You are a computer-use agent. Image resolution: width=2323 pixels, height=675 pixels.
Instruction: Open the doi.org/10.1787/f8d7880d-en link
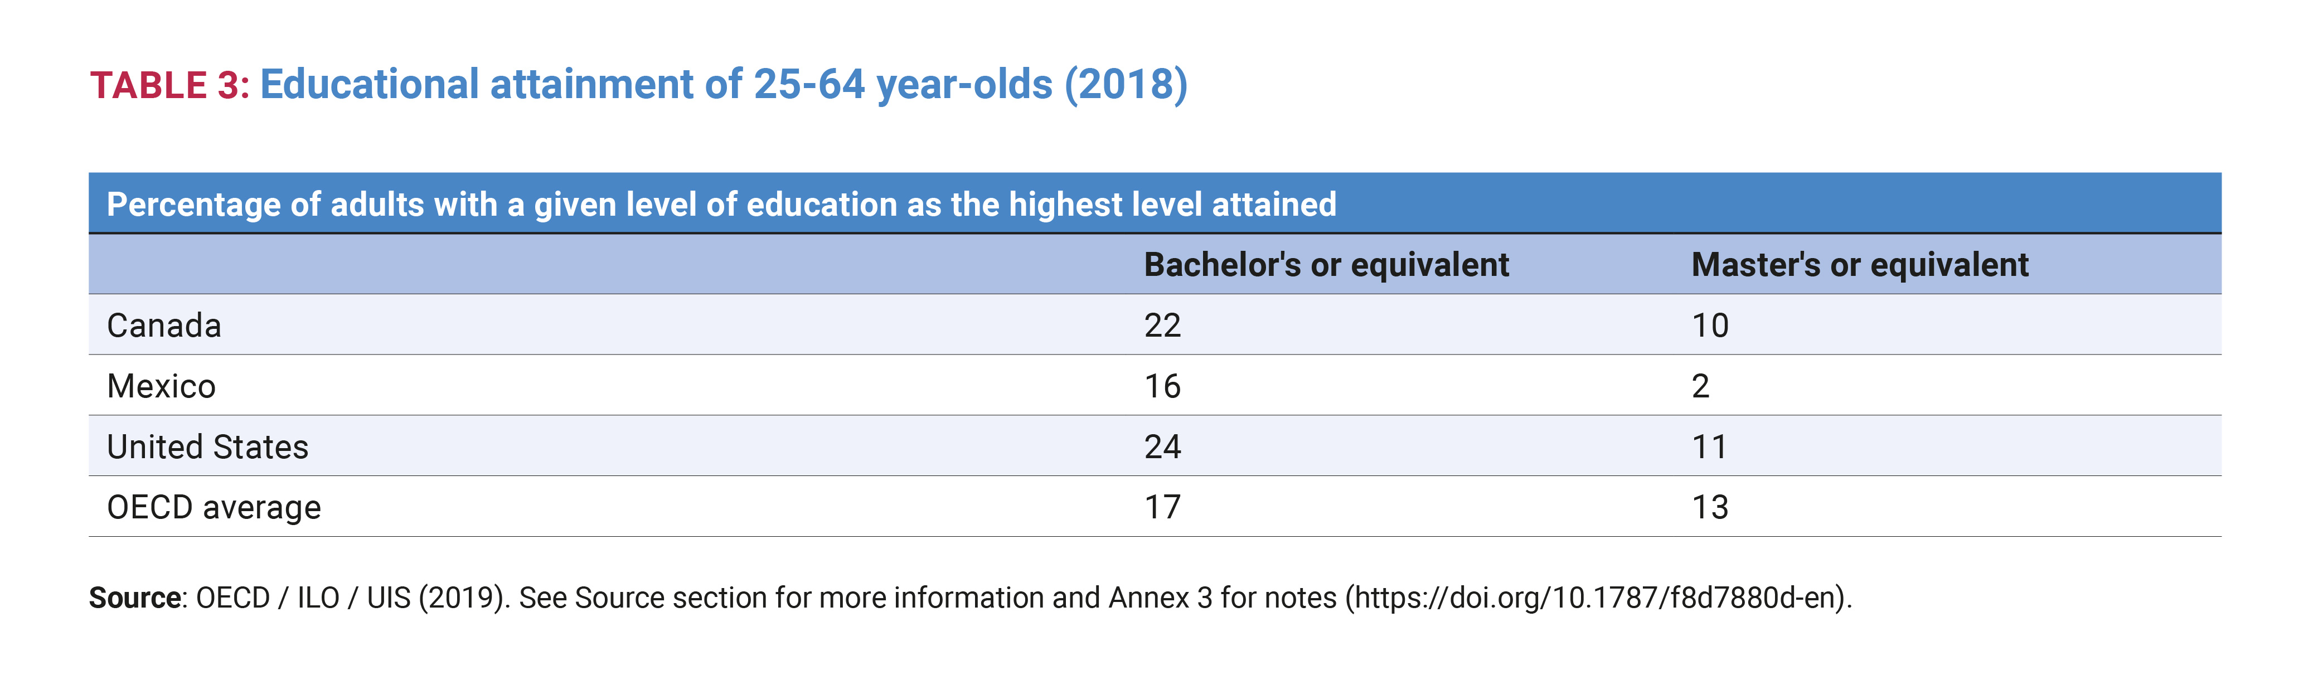1597,598
